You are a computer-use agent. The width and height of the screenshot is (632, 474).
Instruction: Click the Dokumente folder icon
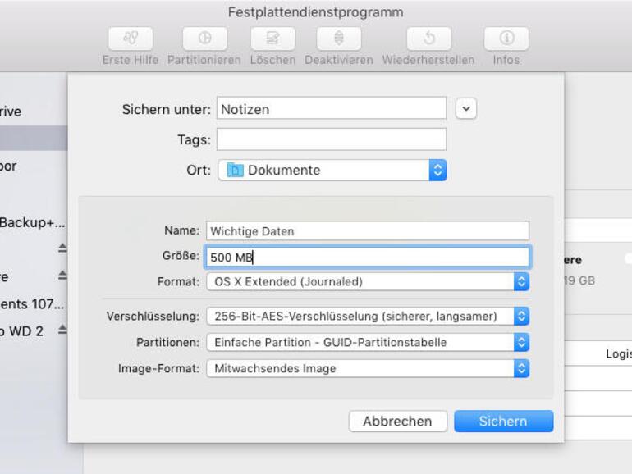(x=235, y=170)
